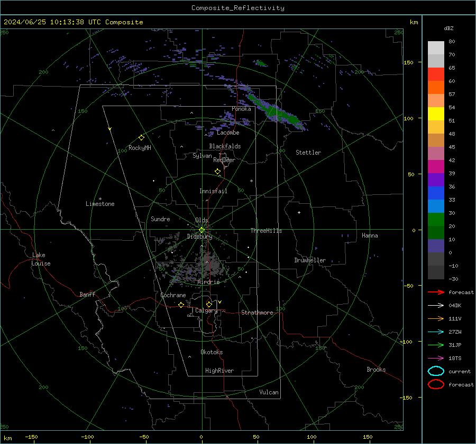Pick the cyan 27ZW arrow legend icon

click(436, 332)
